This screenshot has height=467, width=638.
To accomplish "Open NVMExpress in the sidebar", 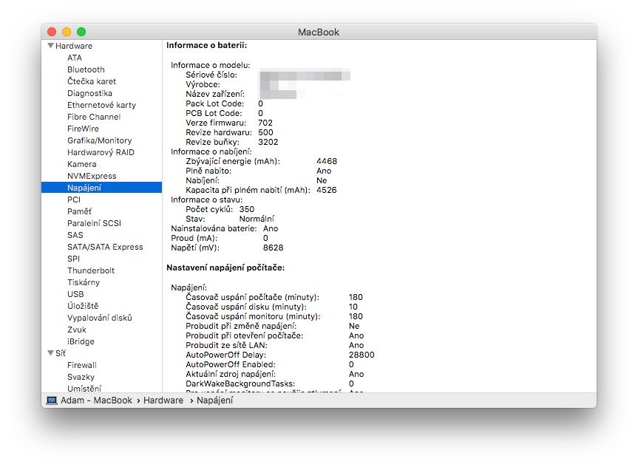I will (92, 176).
